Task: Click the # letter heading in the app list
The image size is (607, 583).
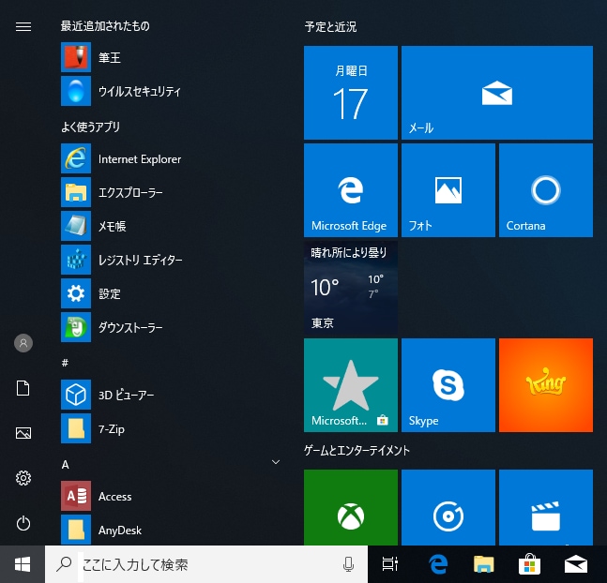Action: (65, 363)
